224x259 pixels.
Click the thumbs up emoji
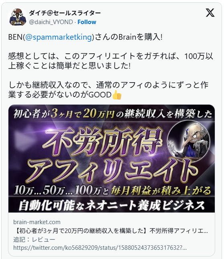[x=117, y=95]
